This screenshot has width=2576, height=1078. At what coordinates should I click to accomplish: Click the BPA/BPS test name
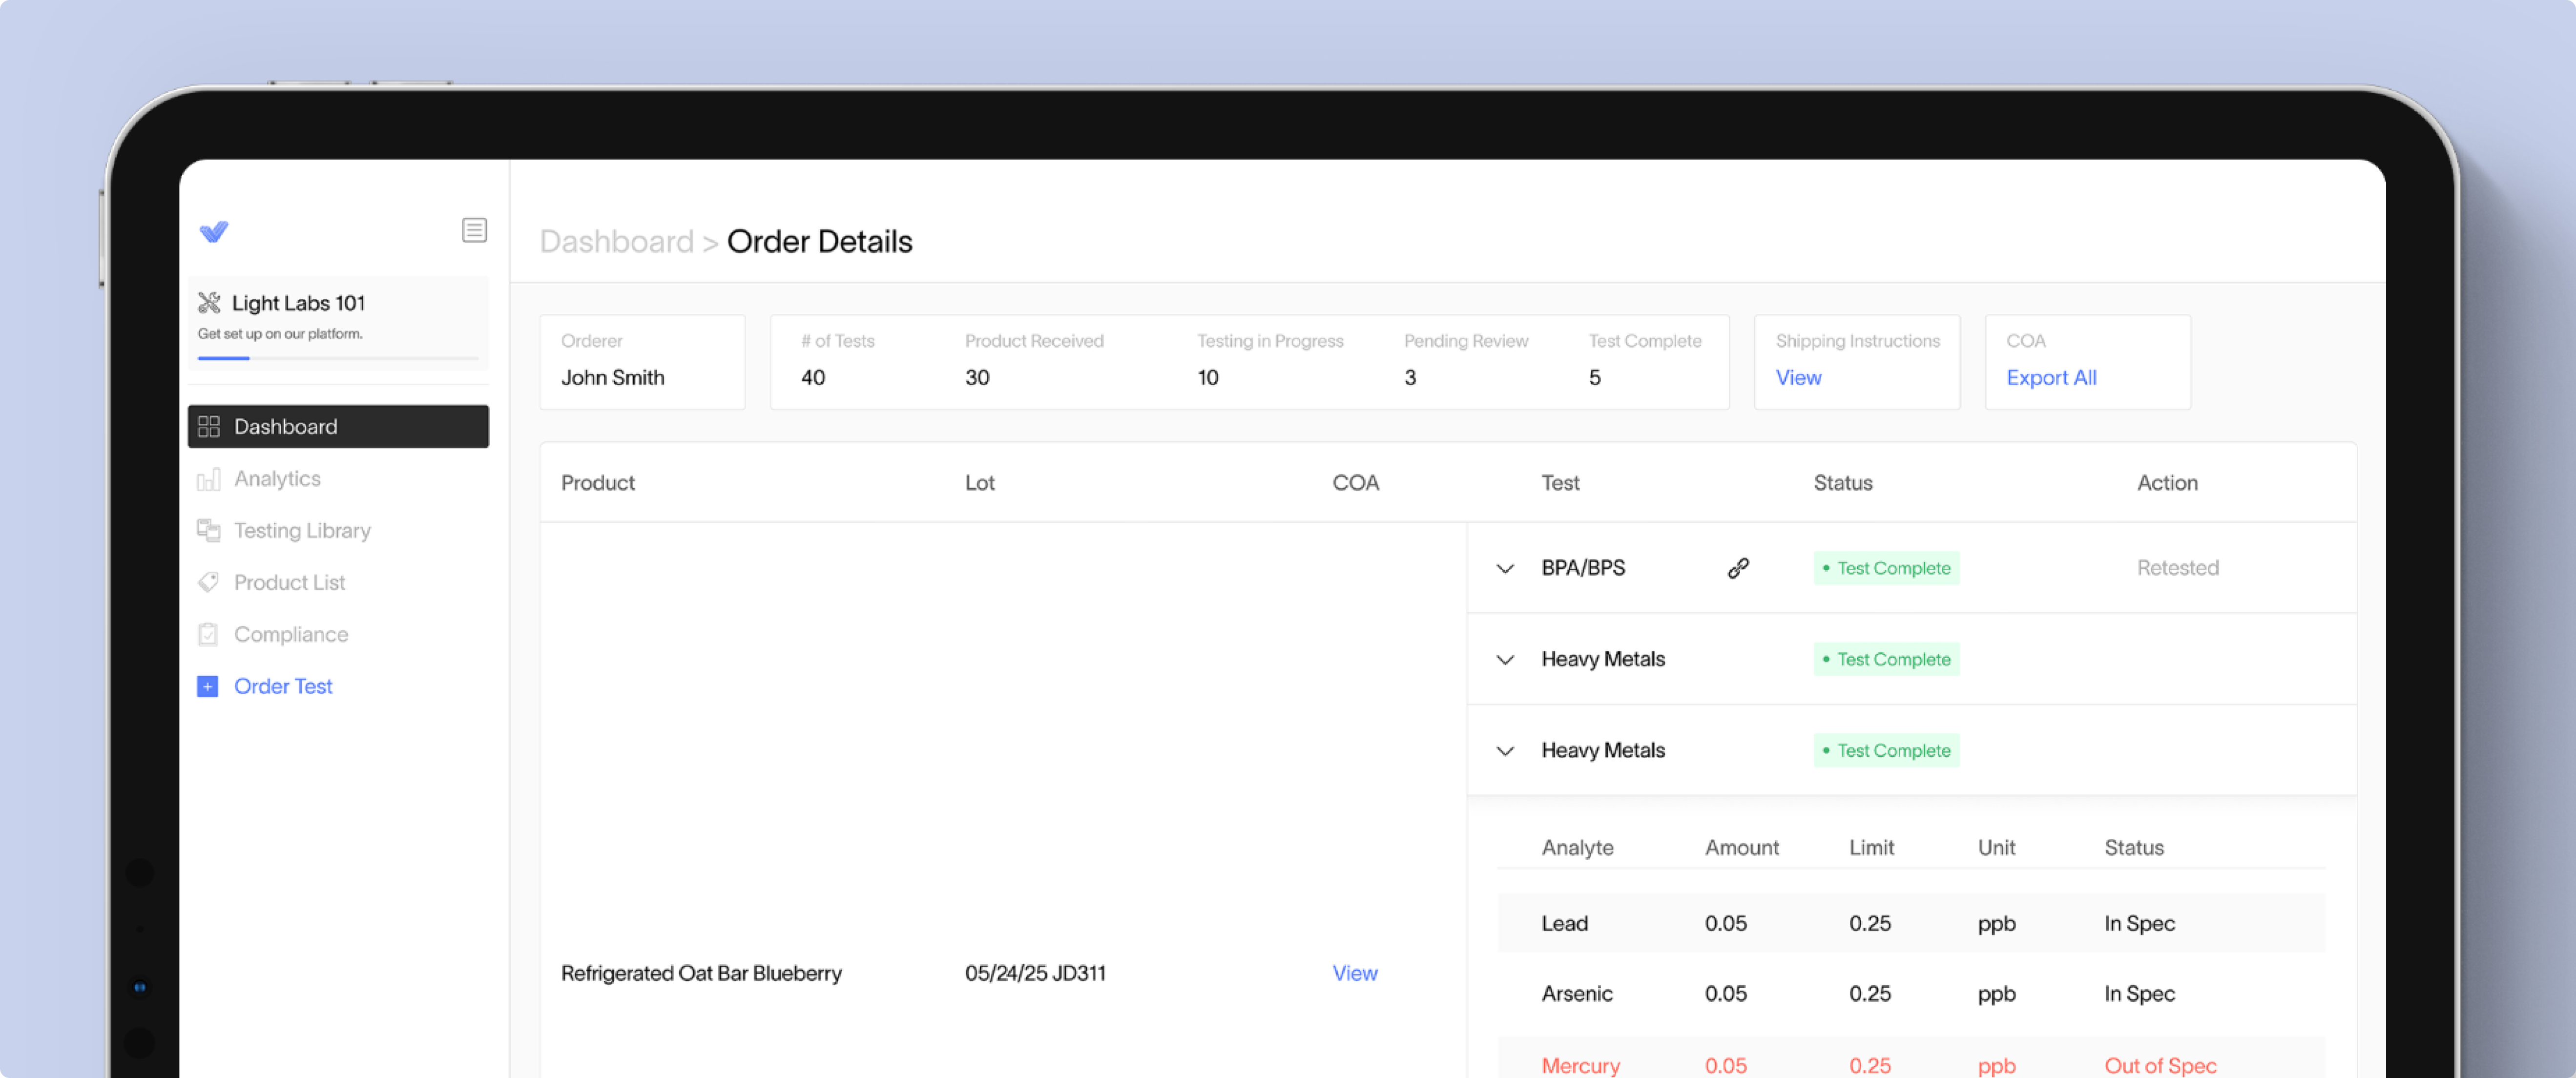(1583, 568)
